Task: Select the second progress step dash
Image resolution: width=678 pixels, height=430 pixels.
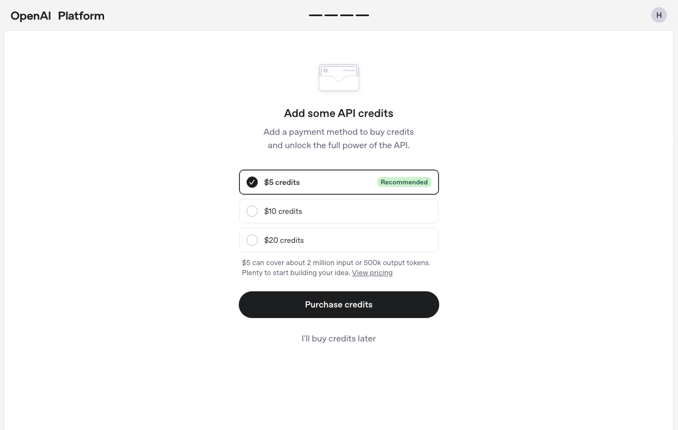Action: pos(331,16)
